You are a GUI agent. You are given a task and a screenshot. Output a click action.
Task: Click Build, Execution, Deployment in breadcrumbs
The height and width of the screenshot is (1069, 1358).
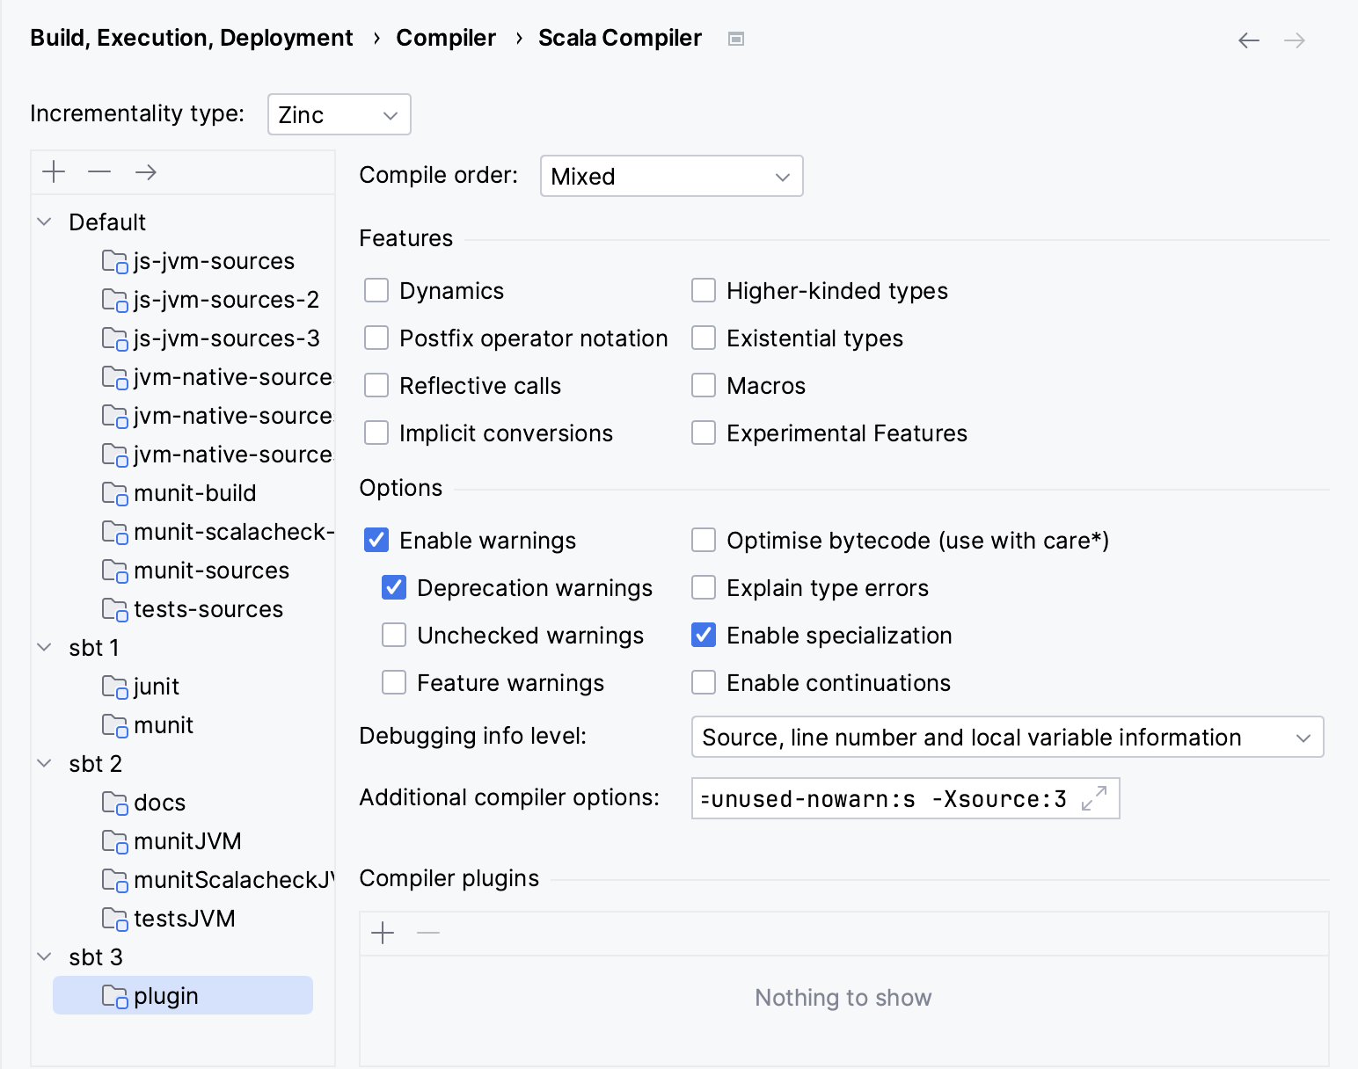point(191,38)
